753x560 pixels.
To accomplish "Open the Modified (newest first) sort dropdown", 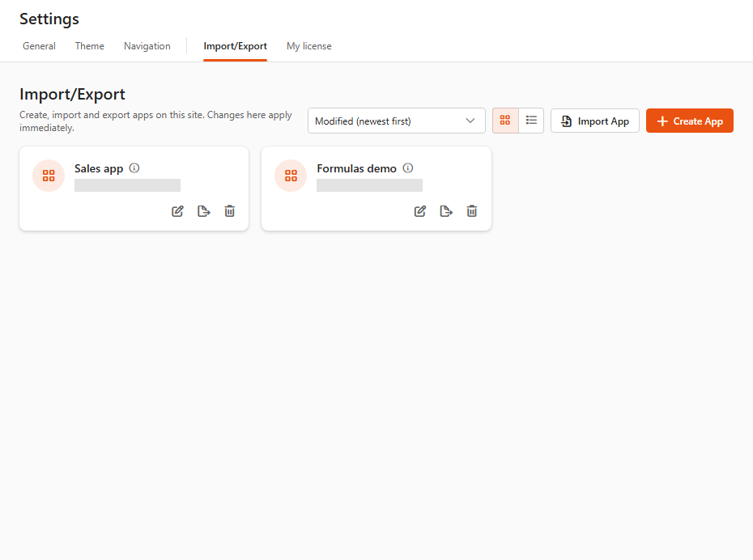I will [397, 121].
